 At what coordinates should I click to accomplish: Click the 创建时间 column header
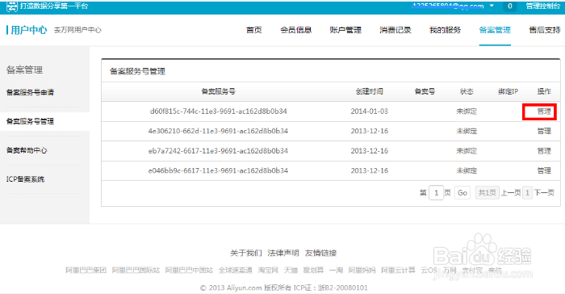[x=370, y=91]
